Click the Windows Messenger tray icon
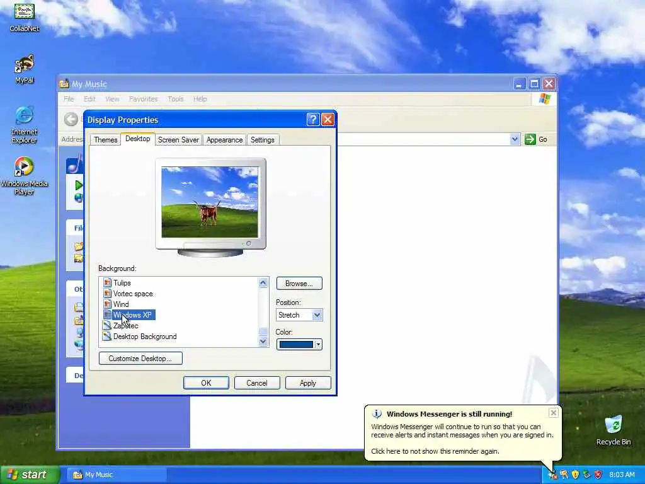 click(552, 475)
